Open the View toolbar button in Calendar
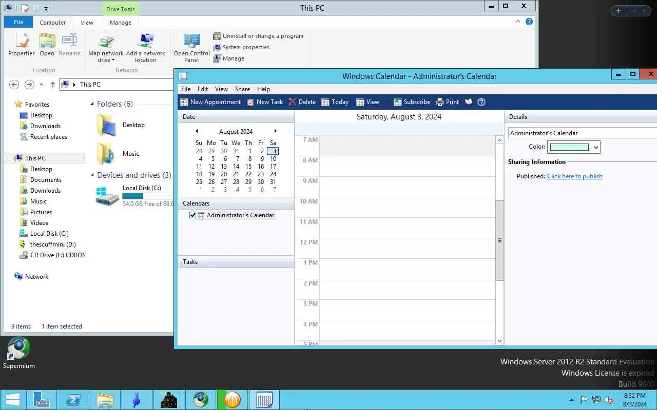 click(x=368, y=102)
